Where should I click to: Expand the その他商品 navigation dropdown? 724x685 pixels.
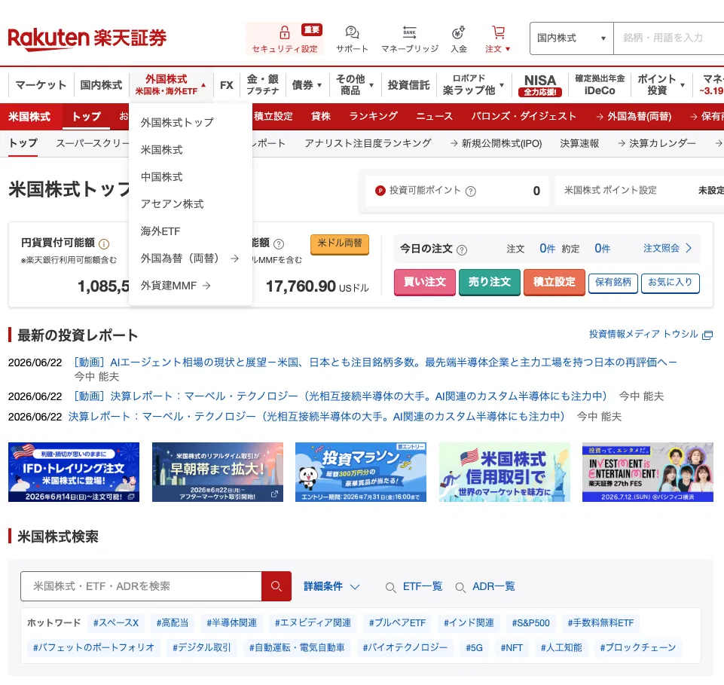coord(355,85)
